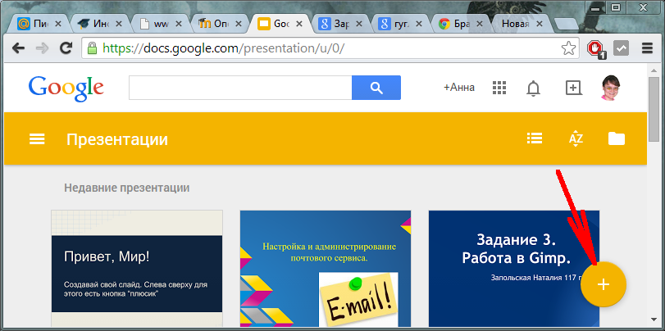Screen dimensions: 665x331
Task: Open the account profile photo
Action: click(611, 88)
